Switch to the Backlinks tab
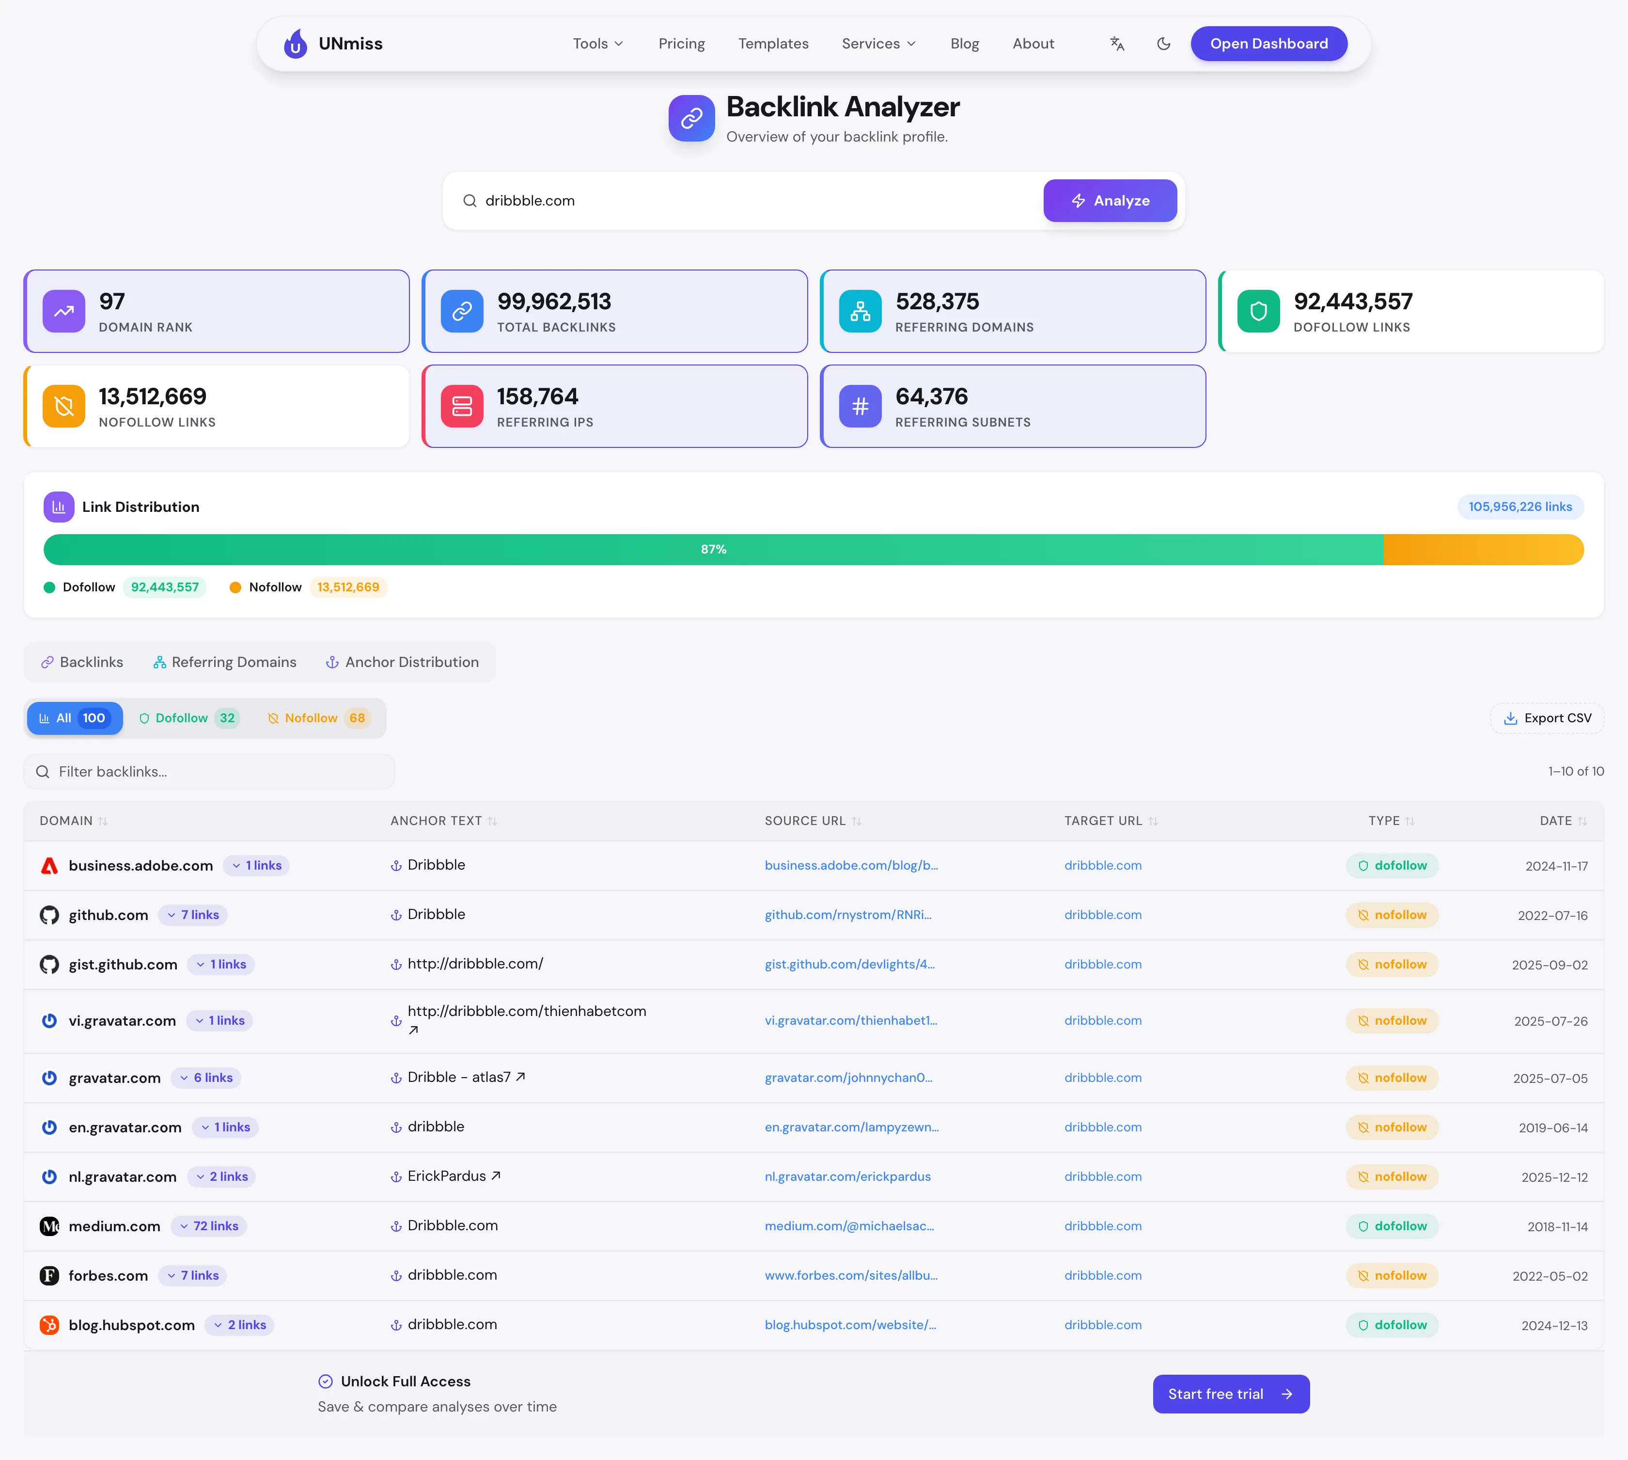The image size is (1628, 1460). pos(82,662)
